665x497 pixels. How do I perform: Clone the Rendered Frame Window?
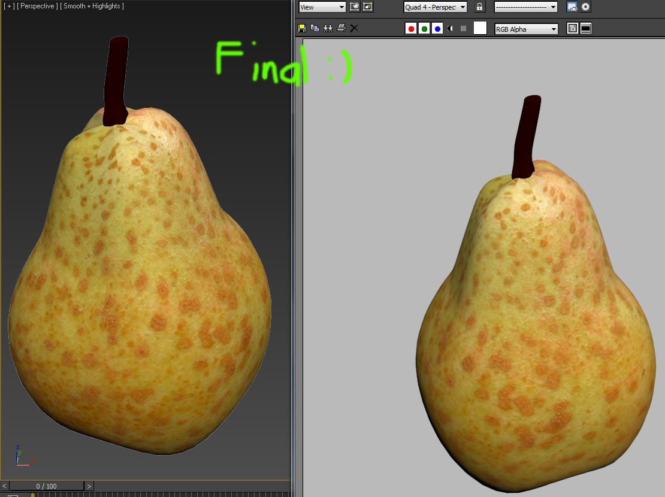point(328,28)
